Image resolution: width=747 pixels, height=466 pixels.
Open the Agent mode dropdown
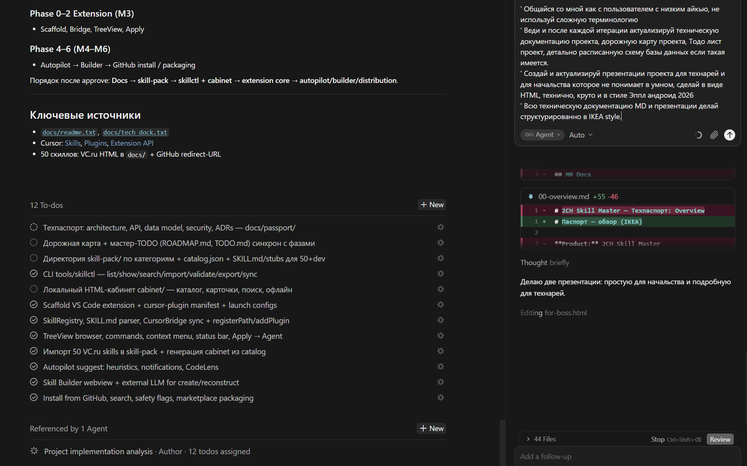coord(543,135)
